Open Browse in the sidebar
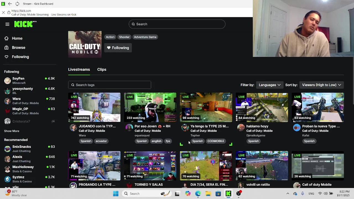 point(18,48)
